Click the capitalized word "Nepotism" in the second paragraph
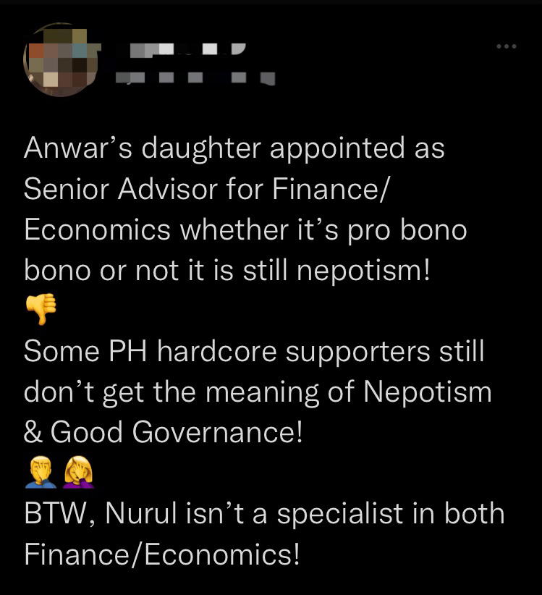Screen dimensions: 542x595 [x=428, y=392]
